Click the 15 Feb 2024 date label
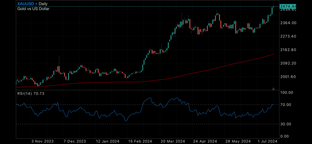The width and height of the screenshot is (312, 144). click(x=140, y=141)
